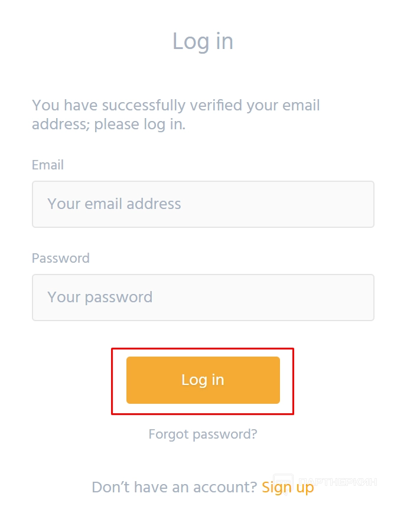407x526 pixels.
Task: Click the orange Log in button
Action: (203, 380)
